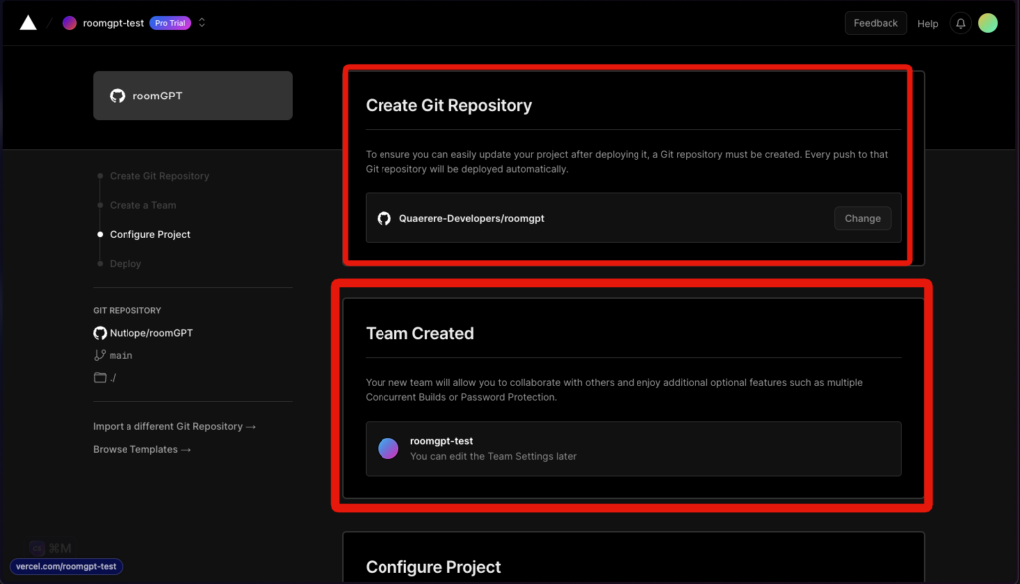Click the user avatar in header

coord(987,23)
